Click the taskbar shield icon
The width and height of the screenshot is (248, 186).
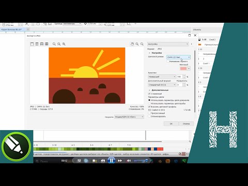[x=176, y=161]
